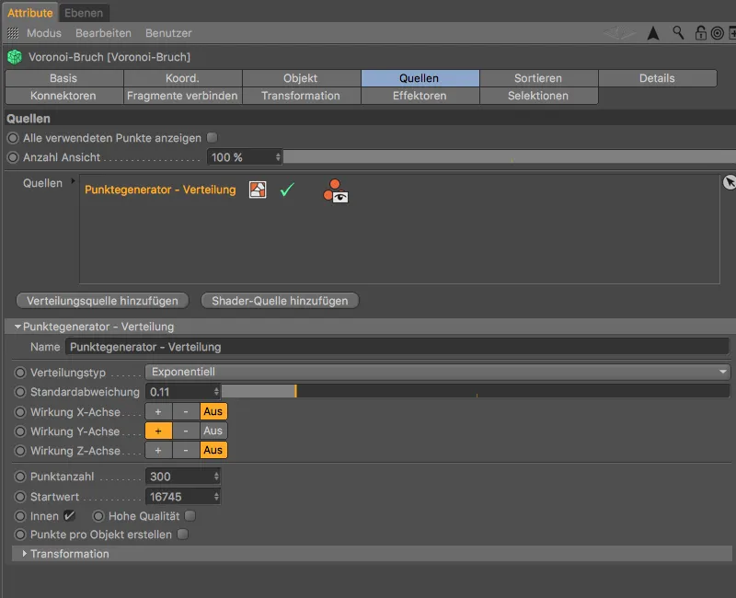Click the animation dot for Anzahl Ansicht
Screen dimensions: 736x598
(x=13, y=157)
